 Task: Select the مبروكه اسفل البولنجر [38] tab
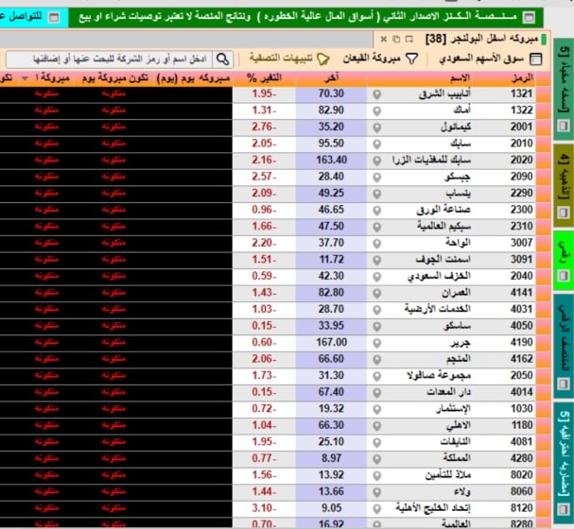pos(481,39)
